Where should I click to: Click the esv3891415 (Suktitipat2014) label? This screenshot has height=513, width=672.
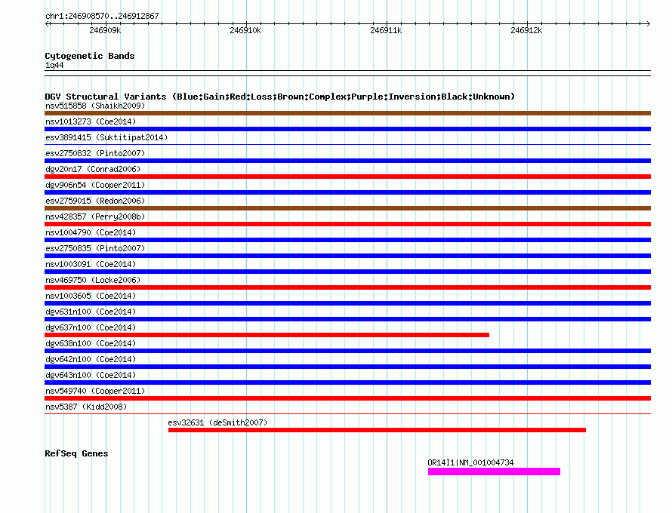coord(106,137)
